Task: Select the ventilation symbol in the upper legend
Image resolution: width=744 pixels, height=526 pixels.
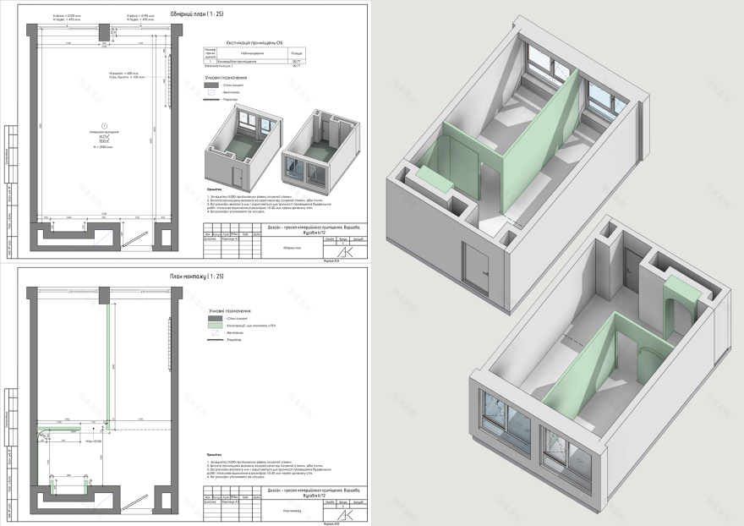Action: (x=213, y=92)
